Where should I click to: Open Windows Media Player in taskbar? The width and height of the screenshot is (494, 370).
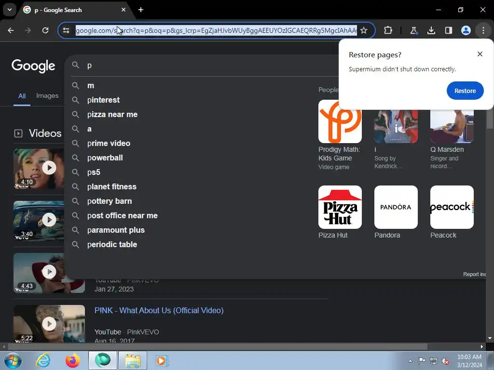point(162,360)
